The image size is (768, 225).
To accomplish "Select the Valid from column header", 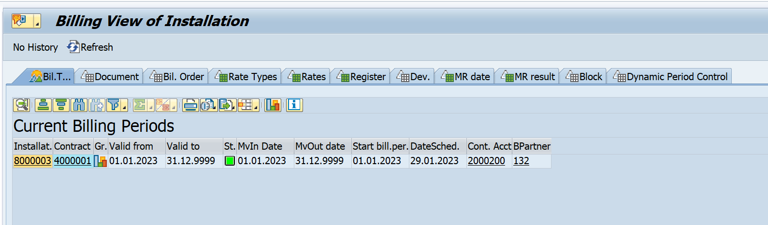I will pos(136,146).
